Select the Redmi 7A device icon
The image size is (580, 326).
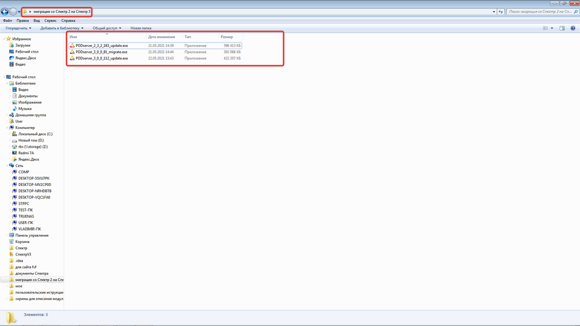14,153
